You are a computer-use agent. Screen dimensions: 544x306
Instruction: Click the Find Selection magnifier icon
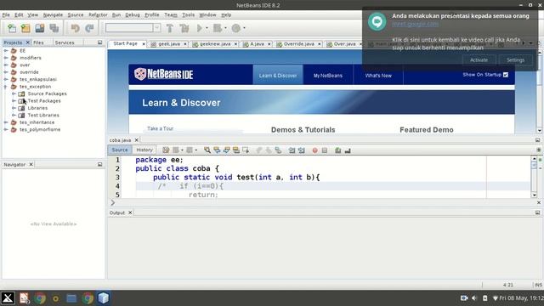207,150
